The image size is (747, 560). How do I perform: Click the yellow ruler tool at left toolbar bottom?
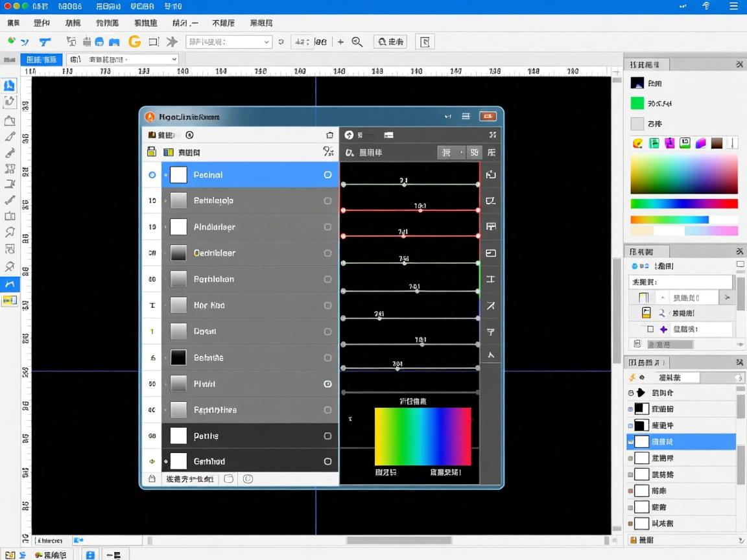pyautogui.click(x=10, y=300)
